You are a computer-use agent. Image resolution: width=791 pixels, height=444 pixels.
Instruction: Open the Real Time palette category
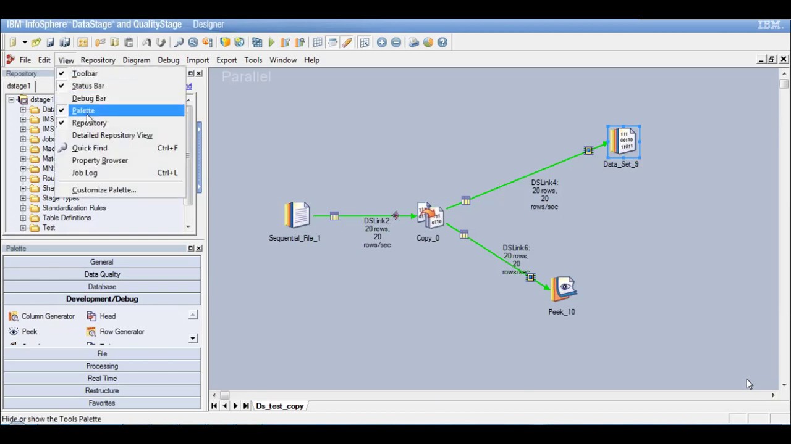click(102, 379)
